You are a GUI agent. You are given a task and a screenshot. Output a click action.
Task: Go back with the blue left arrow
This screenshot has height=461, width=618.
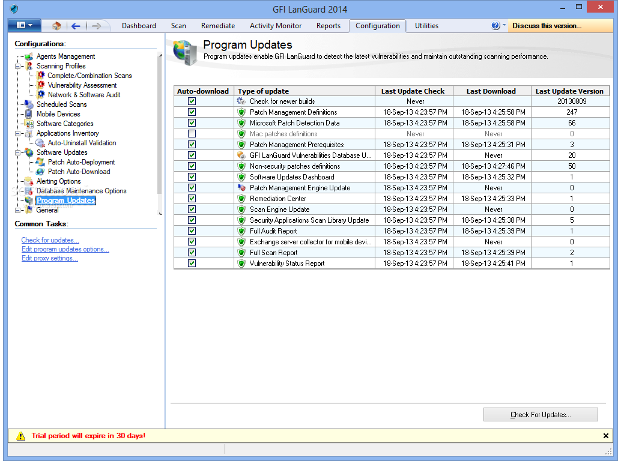[76, 26]
